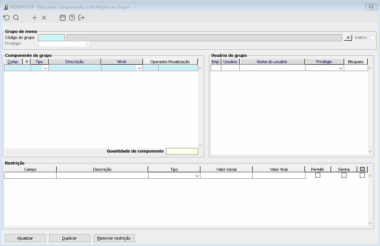Open the Tipo dropdown in Restrição row
This screenshot has width=380, height=246.
coord(197,176)
